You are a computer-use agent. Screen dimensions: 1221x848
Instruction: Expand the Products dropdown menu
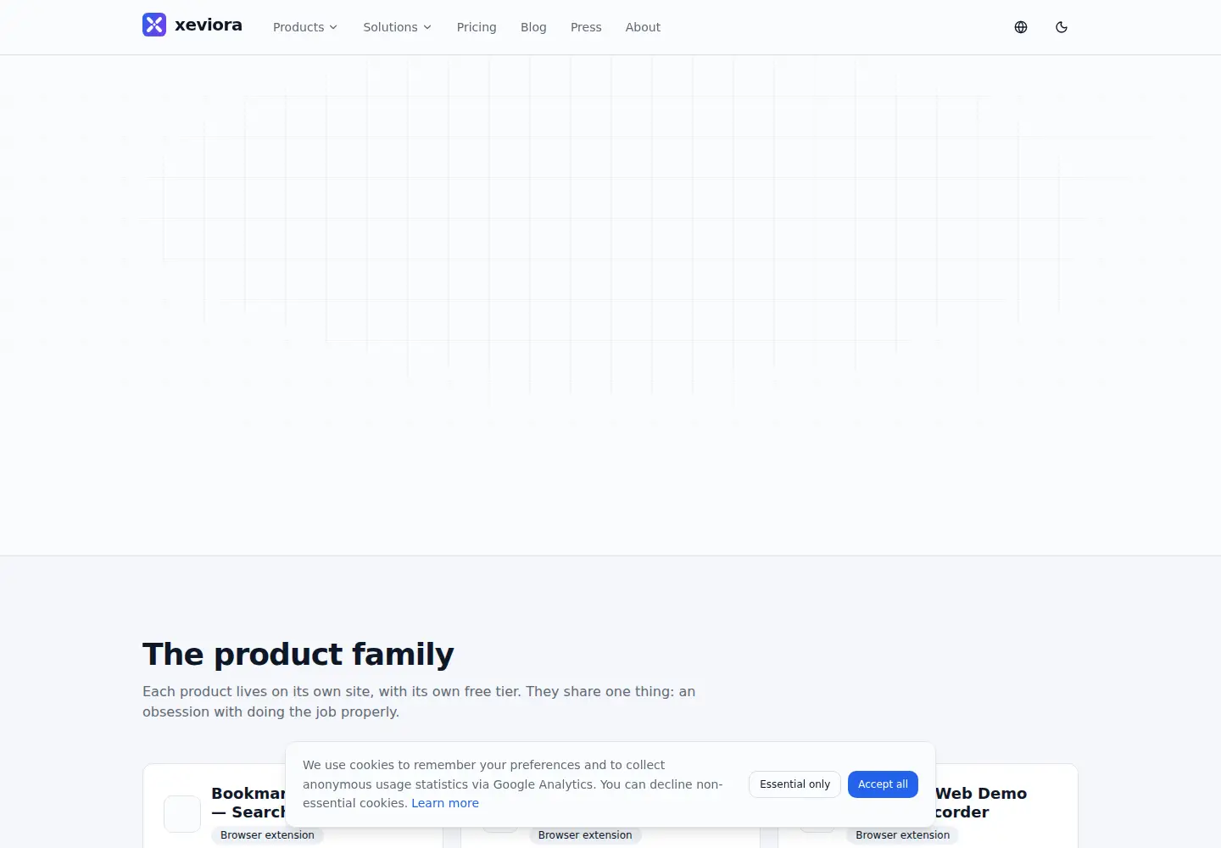coord(305,27)
